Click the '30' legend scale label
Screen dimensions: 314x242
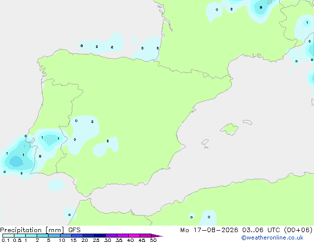107,240
